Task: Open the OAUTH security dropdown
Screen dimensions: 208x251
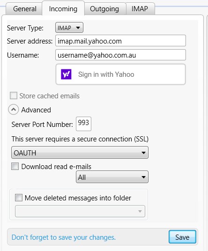Action: pyautogui.click(x=80, y=153)
